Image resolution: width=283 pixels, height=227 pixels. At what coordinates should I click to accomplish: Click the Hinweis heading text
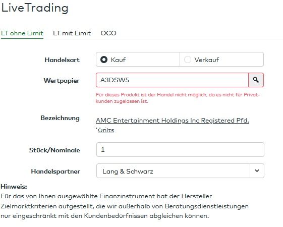(x=14, y=187)
